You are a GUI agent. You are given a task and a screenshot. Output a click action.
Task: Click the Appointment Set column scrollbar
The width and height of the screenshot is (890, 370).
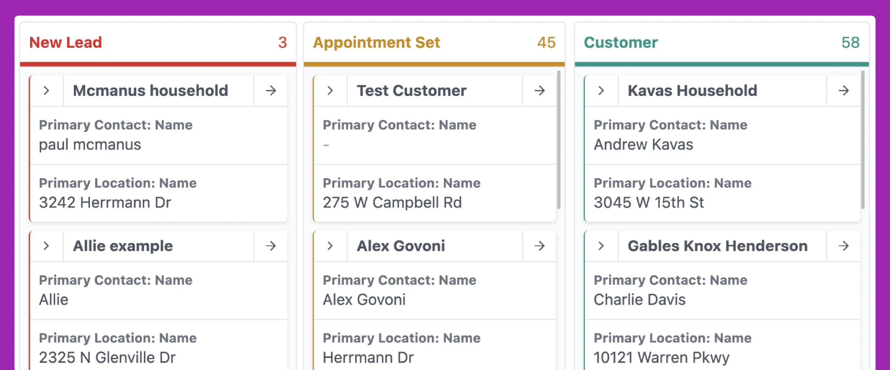559,140
